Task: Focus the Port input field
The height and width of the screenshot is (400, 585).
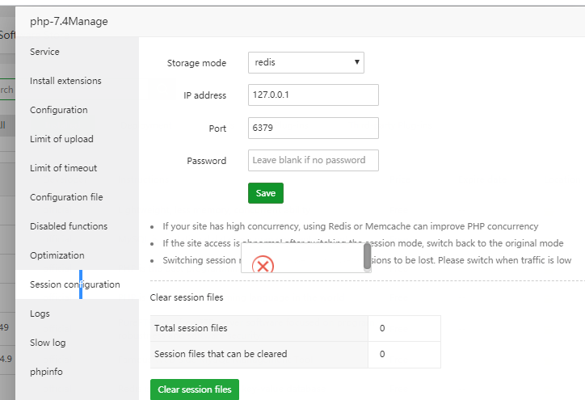Action: pos(313,128)
